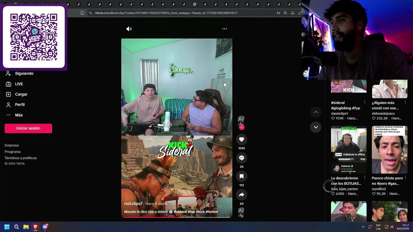Show hidden tray icons chevron
413x232 pixels.
point(363,227)
